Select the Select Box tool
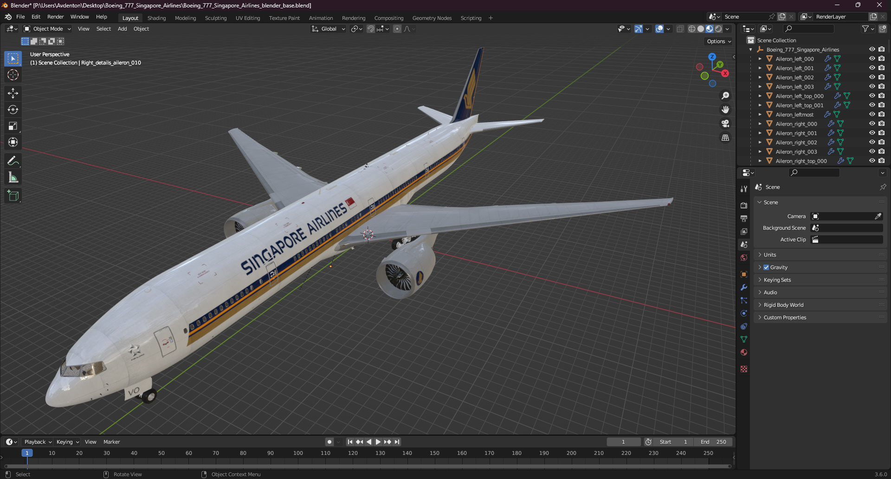Image resolution: width=891 pixels, height=479 pixels. point(13,58)
